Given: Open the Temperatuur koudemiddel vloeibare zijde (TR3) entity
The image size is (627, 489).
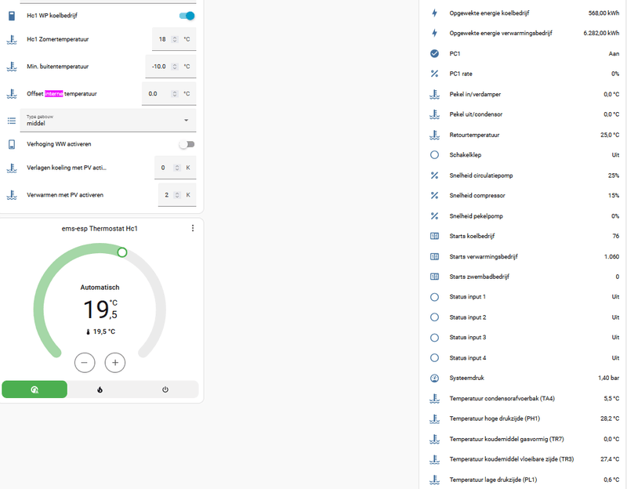Looking at the screenshot, I should tap(524, 459).
